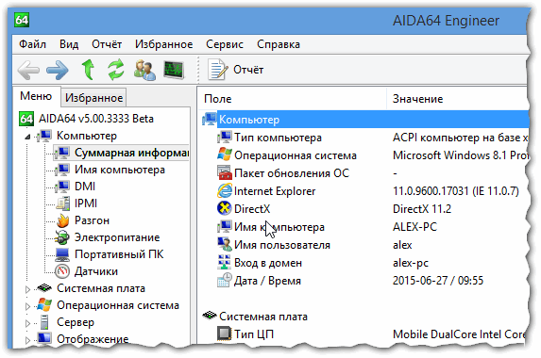Click the Тип ЦП chip icon
Screen dimensions: 541x358
point(225,334)
